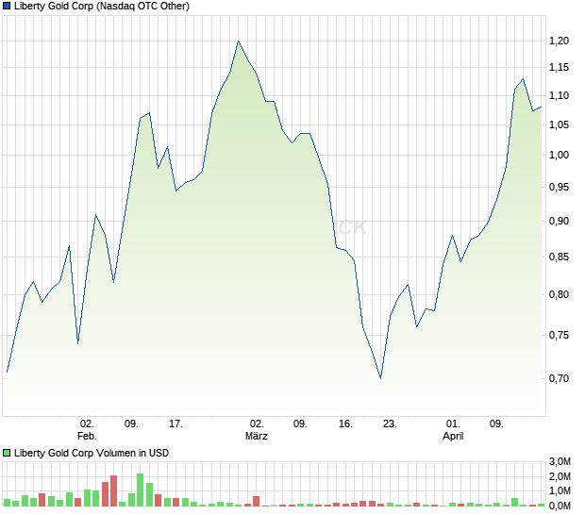Click the price low near 23. March

pyautogui.click(x=380, y=378)
